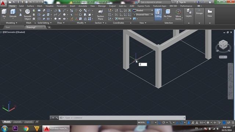Expand the command line history arrow
This screenshot has width=235, height=132.
tap(184, 118)
